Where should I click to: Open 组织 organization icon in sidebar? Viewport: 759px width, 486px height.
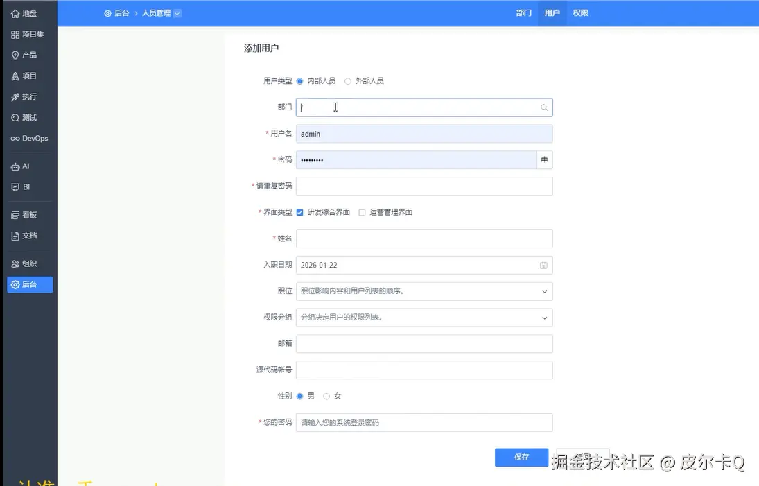tap(15, 264)
